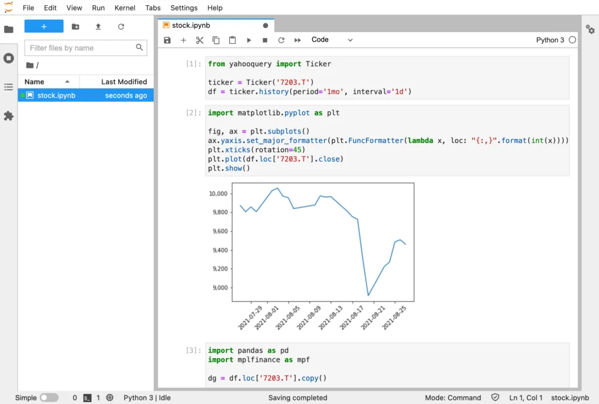
Task: Copy the selected cell
Action: 216,40
